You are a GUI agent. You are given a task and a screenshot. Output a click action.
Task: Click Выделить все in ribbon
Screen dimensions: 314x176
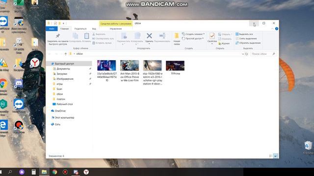click(x=244, y=34)
